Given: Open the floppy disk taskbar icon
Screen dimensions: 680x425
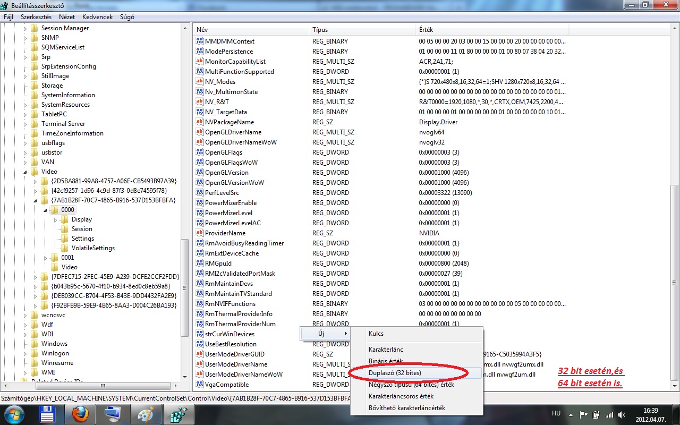Looking at the screenshot, I should pyautogui.click(x=47, y=414).
